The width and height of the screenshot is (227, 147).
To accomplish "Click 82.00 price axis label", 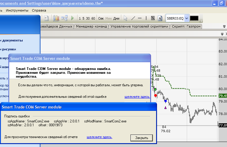I will click(x=223, y=64).
